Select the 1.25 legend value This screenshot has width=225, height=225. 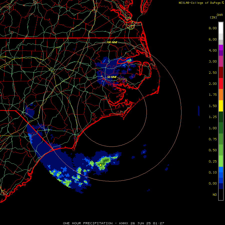[213, 117]
